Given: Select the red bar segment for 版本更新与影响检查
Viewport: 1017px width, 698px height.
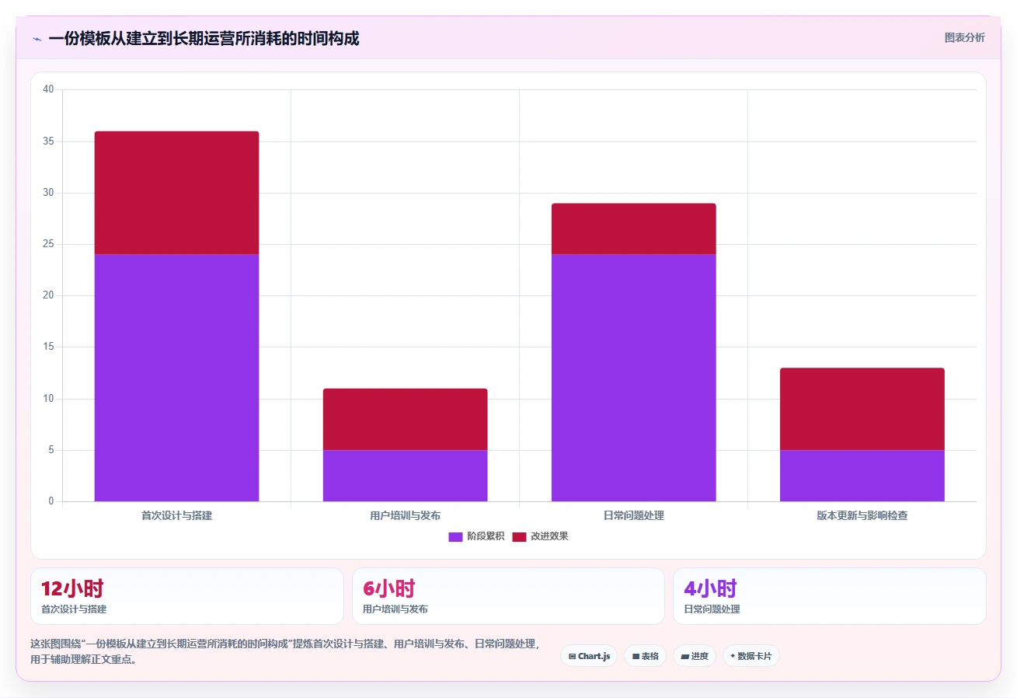Looking at the screenshot, I should point(862,409).
